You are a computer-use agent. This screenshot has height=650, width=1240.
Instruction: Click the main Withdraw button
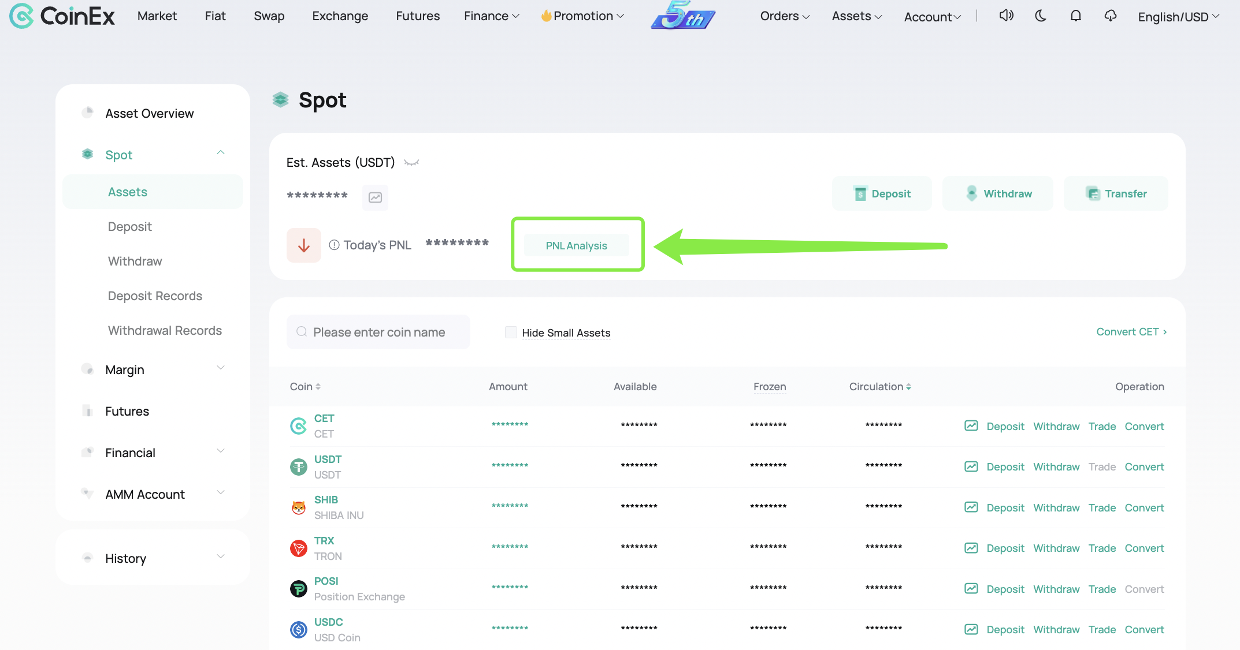coord(998,193)
